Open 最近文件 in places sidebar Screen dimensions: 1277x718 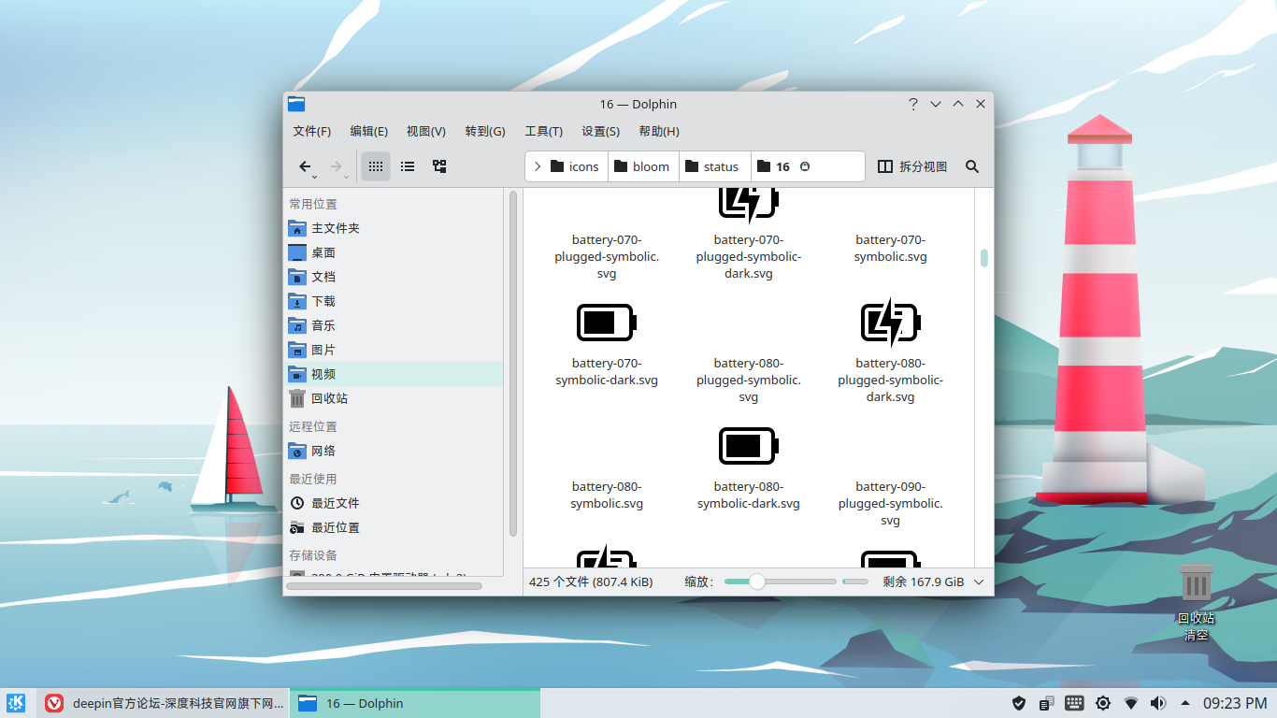(x=393, y=503)
